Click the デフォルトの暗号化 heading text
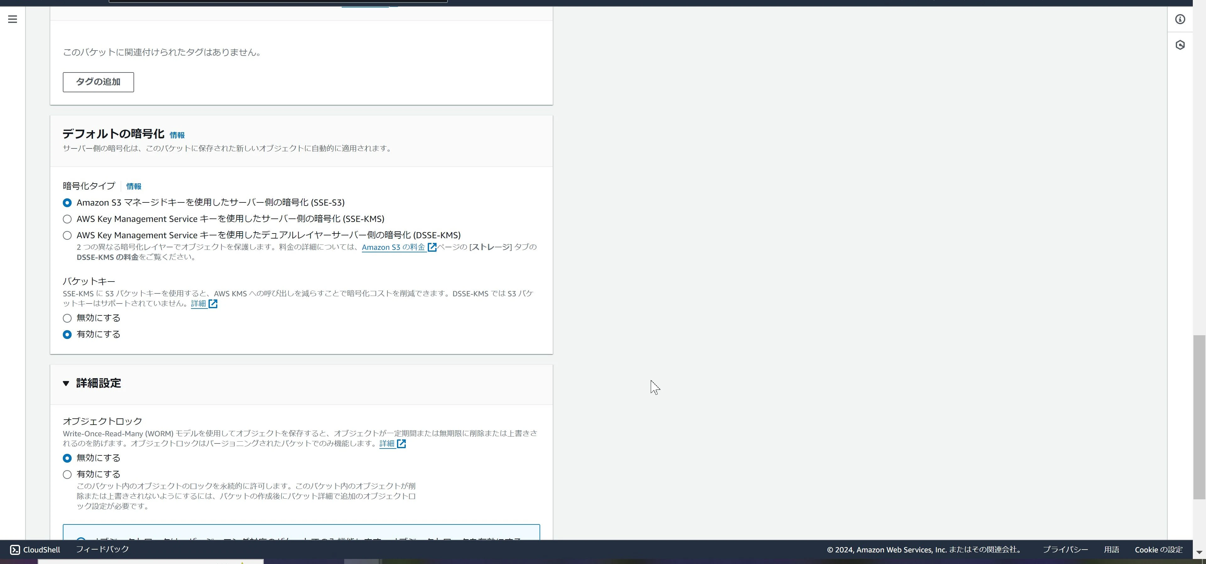This screenshot has width=1206, height=564. tap(113, 134)
